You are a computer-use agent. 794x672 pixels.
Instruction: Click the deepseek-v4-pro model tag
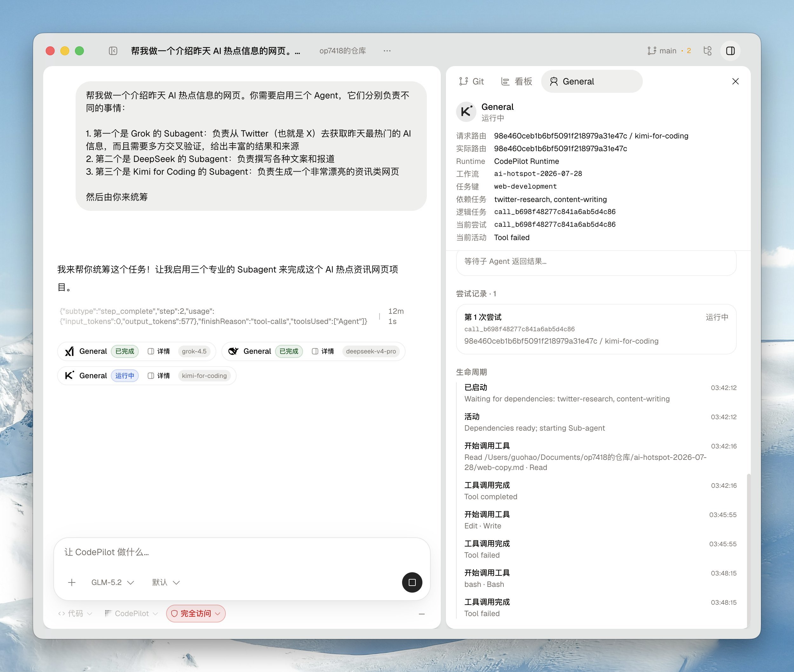coord(371,351)
